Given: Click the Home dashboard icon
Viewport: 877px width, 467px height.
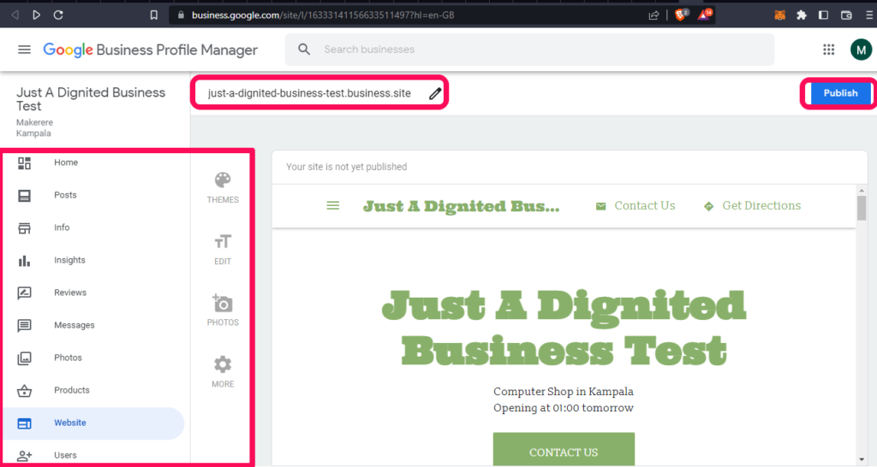Looking at the screenshot, I should click(24, 163).
